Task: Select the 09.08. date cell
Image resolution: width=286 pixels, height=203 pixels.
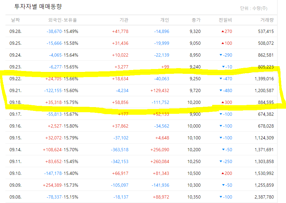Action: coord(15,197)
